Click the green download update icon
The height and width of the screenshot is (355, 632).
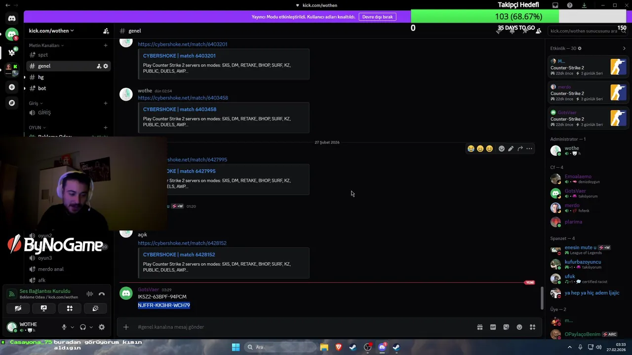tap(584, 5)
